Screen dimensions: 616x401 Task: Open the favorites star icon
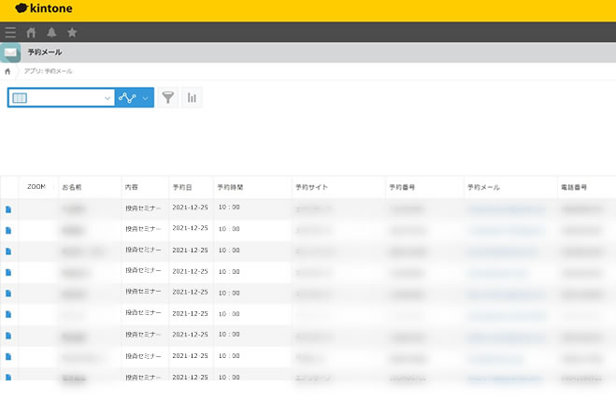[x=72, y=33]
